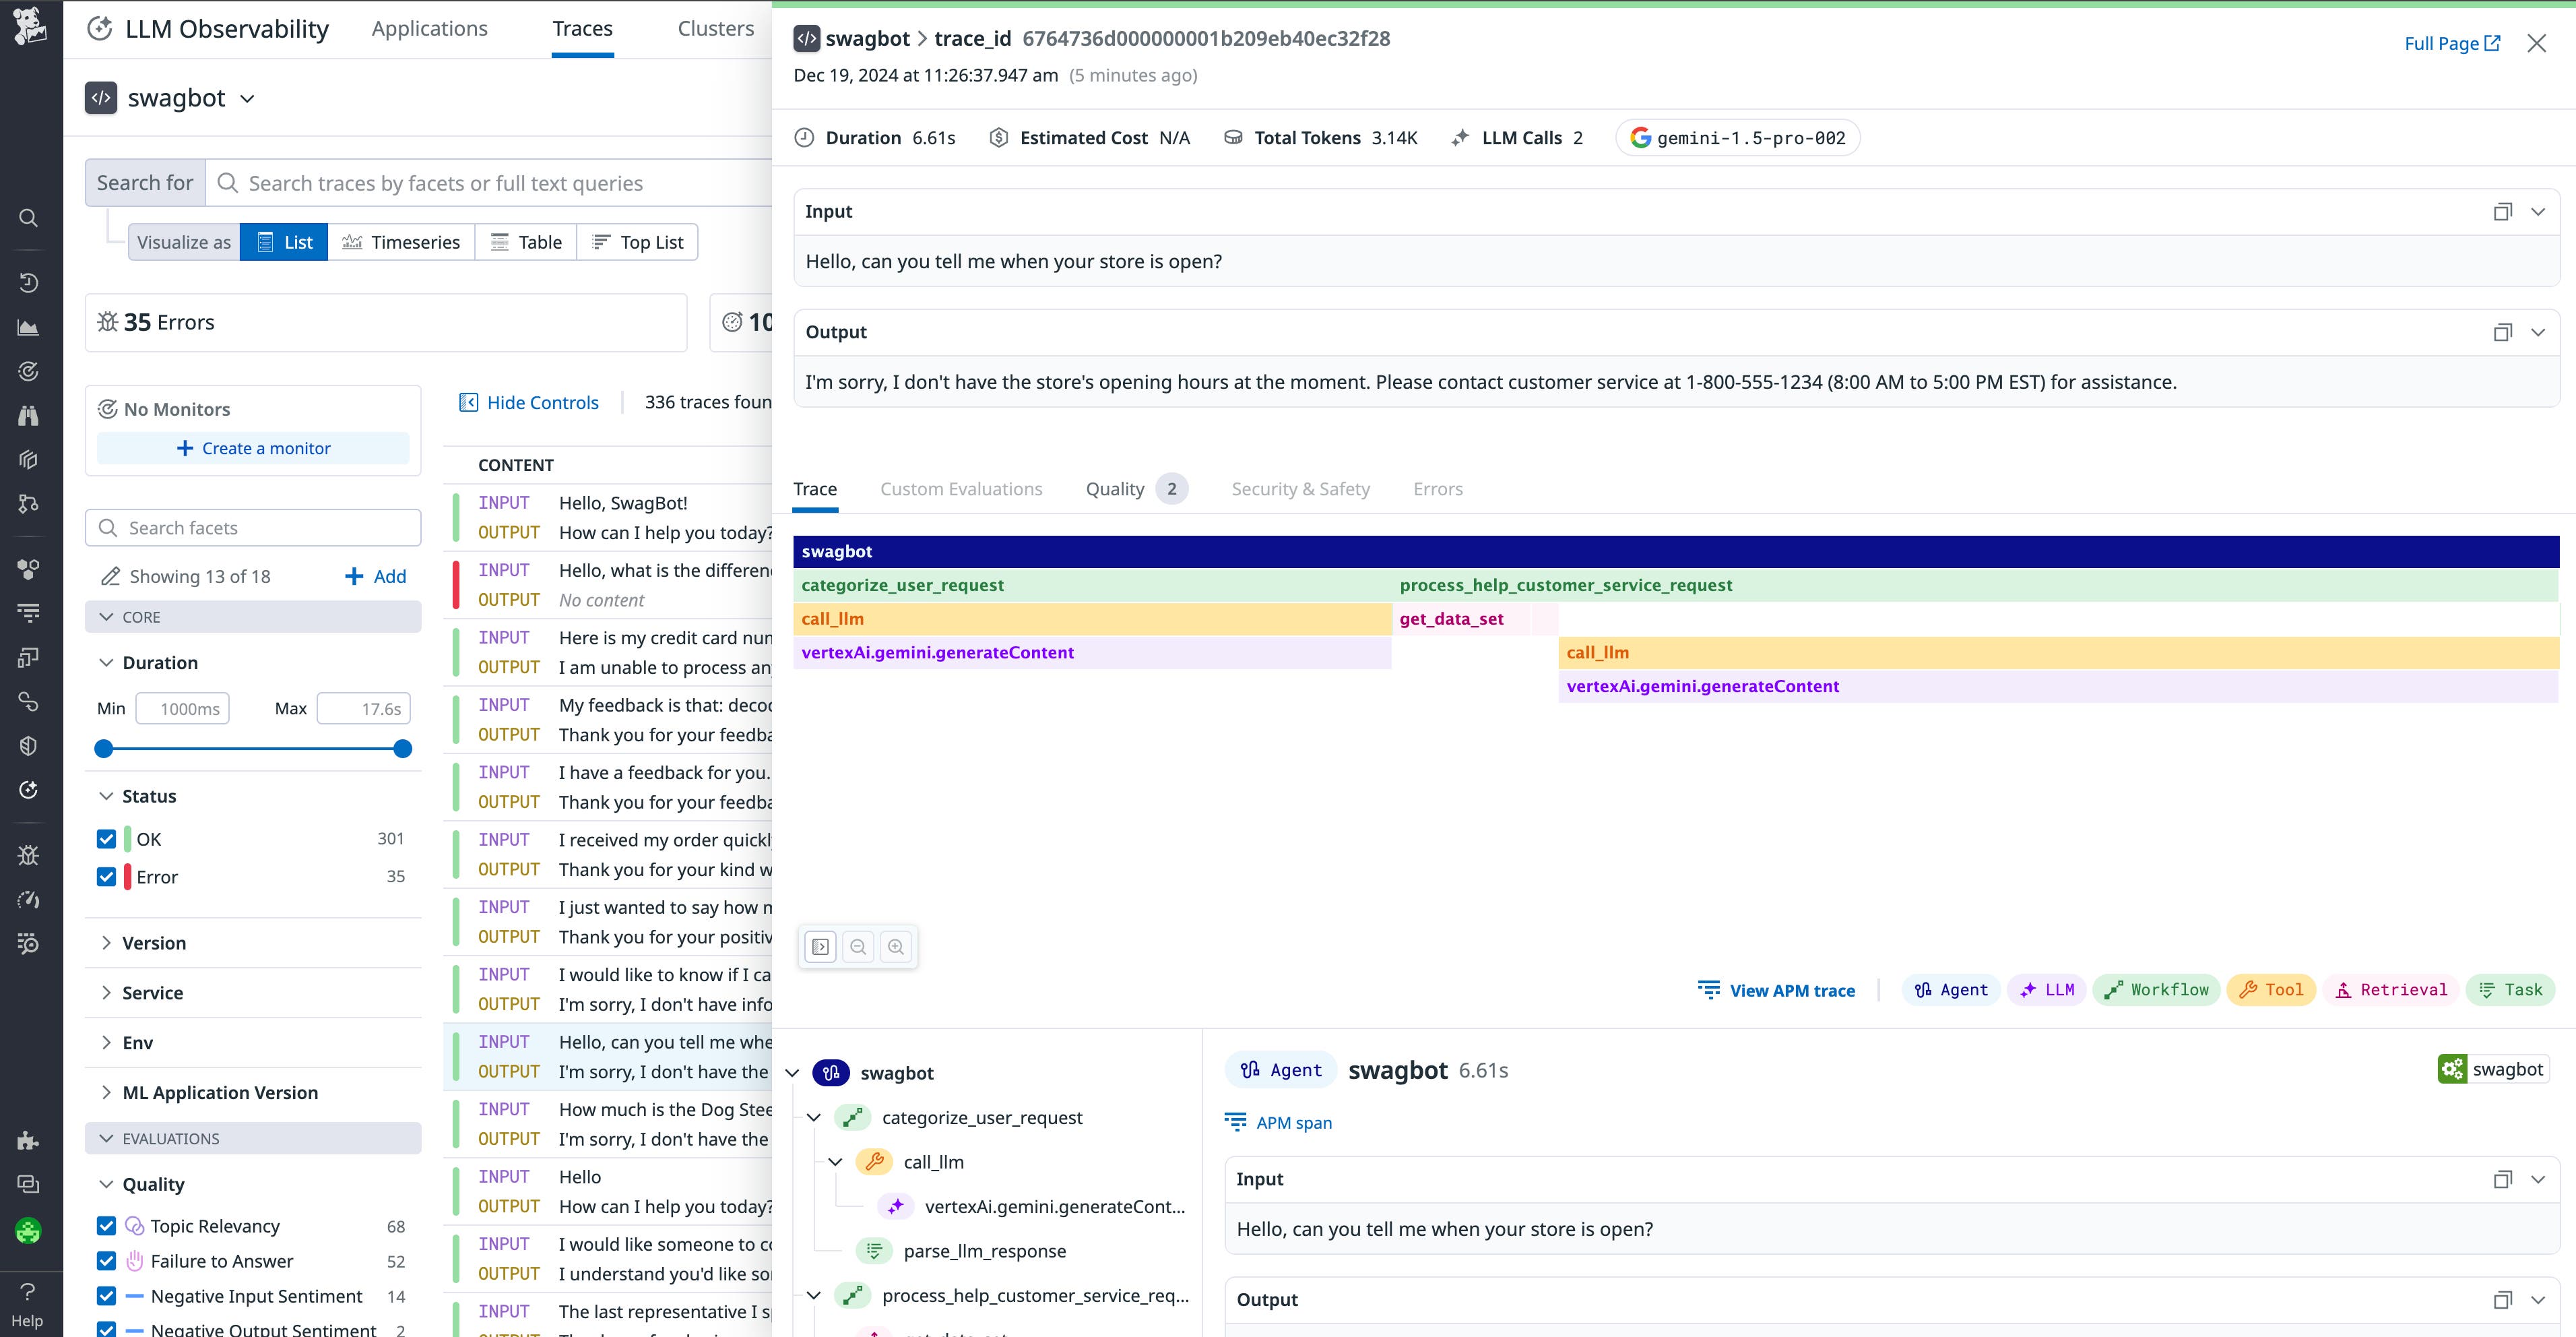Disable the Topic Relevancy quality filter
The image size is (2576, 1337).
[106, 1225]
